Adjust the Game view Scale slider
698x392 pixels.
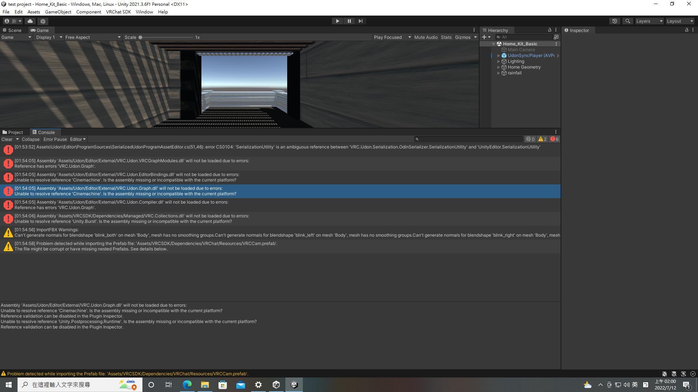pyautogui.click(x=140, y=37)
